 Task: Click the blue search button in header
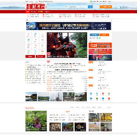(x=90, y=7)
